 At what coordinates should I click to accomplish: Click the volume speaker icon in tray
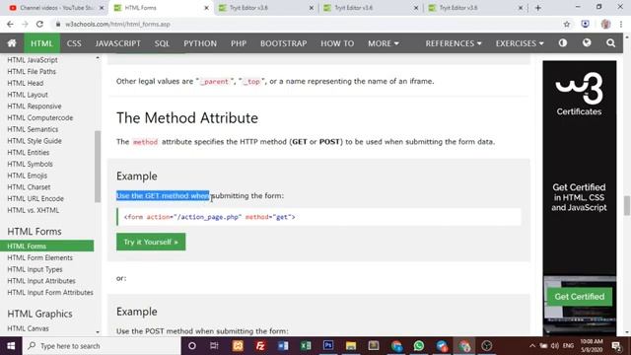coord(555,346)
